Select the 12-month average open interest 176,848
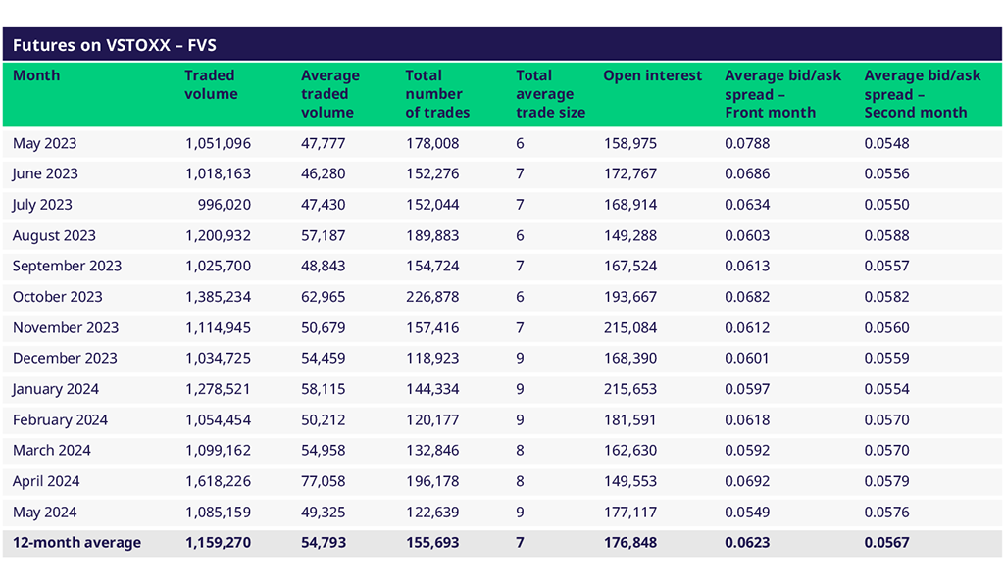The image size is (1004, 586). 630,543
